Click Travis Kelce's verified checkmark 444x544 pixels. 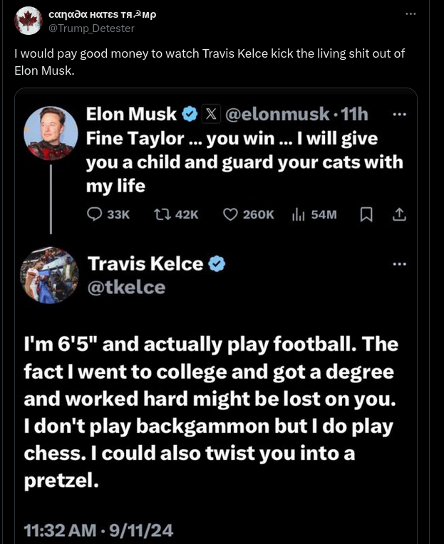[x=217, y=264]
